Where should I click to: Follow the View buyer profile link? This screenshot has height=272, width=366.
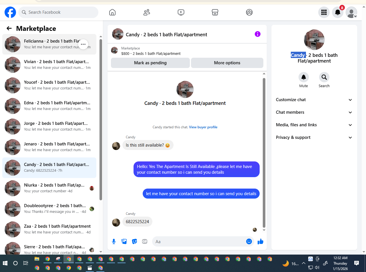[x=203, y=127]
